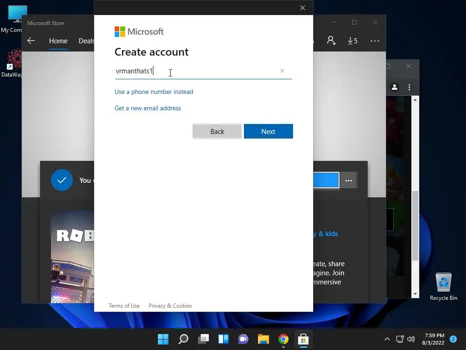This screenshot has height=350, width=466.
Task: Open the See more menu in Microsoft Store
Action: tap(375, 41)
